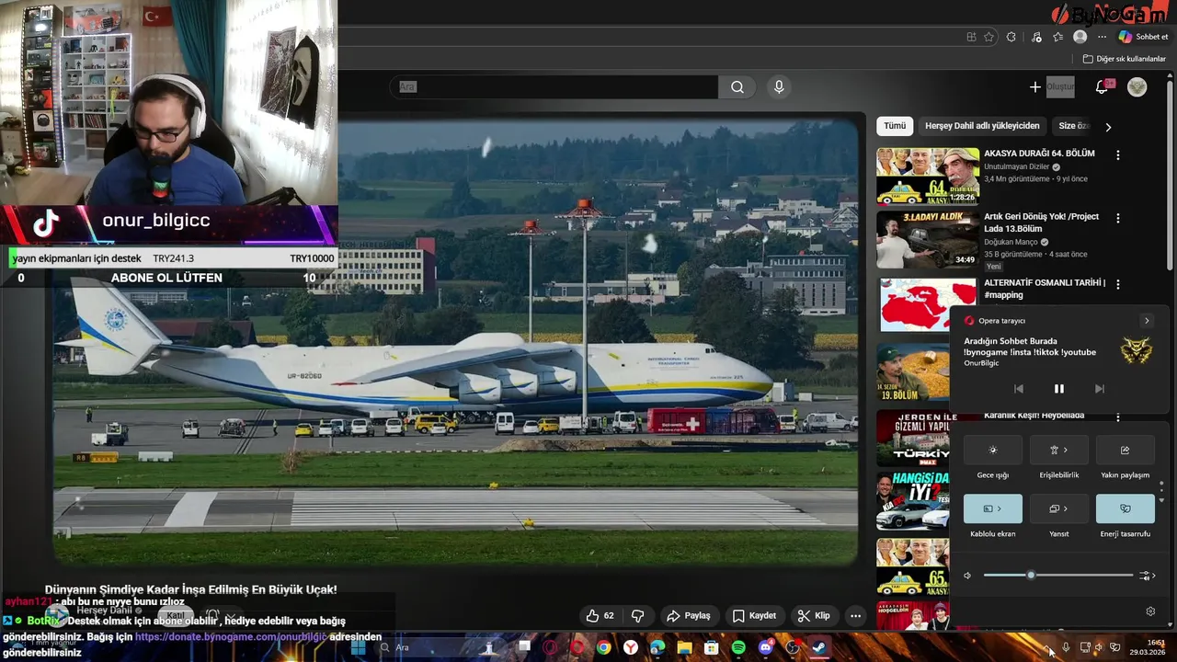The height and width of the screenshot is (662, 1177).
Task: Open the donate.bynogame.com link in chat
Action: coord(231,636)
